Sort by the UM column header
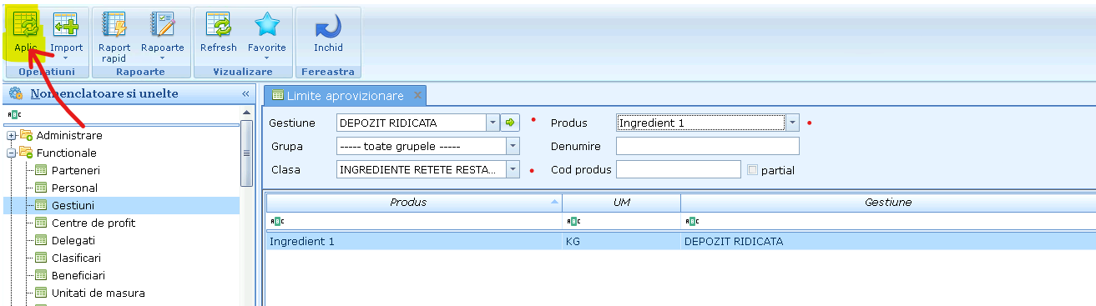Viewport: 1096px width, 306px height. click(x=621, y=203)
